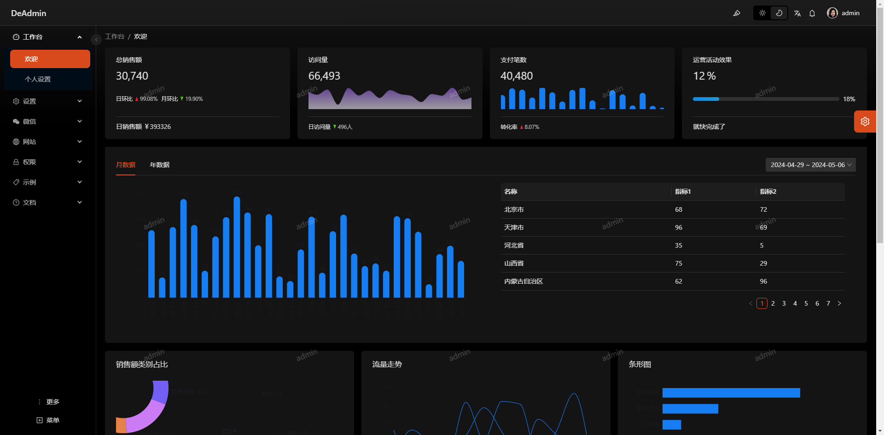Click the 权限 lock icon in sidebar

tap(16, 162)
